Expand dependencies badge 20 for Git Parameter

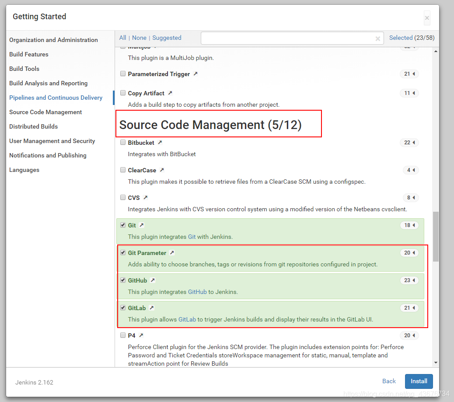click(409, 253)
